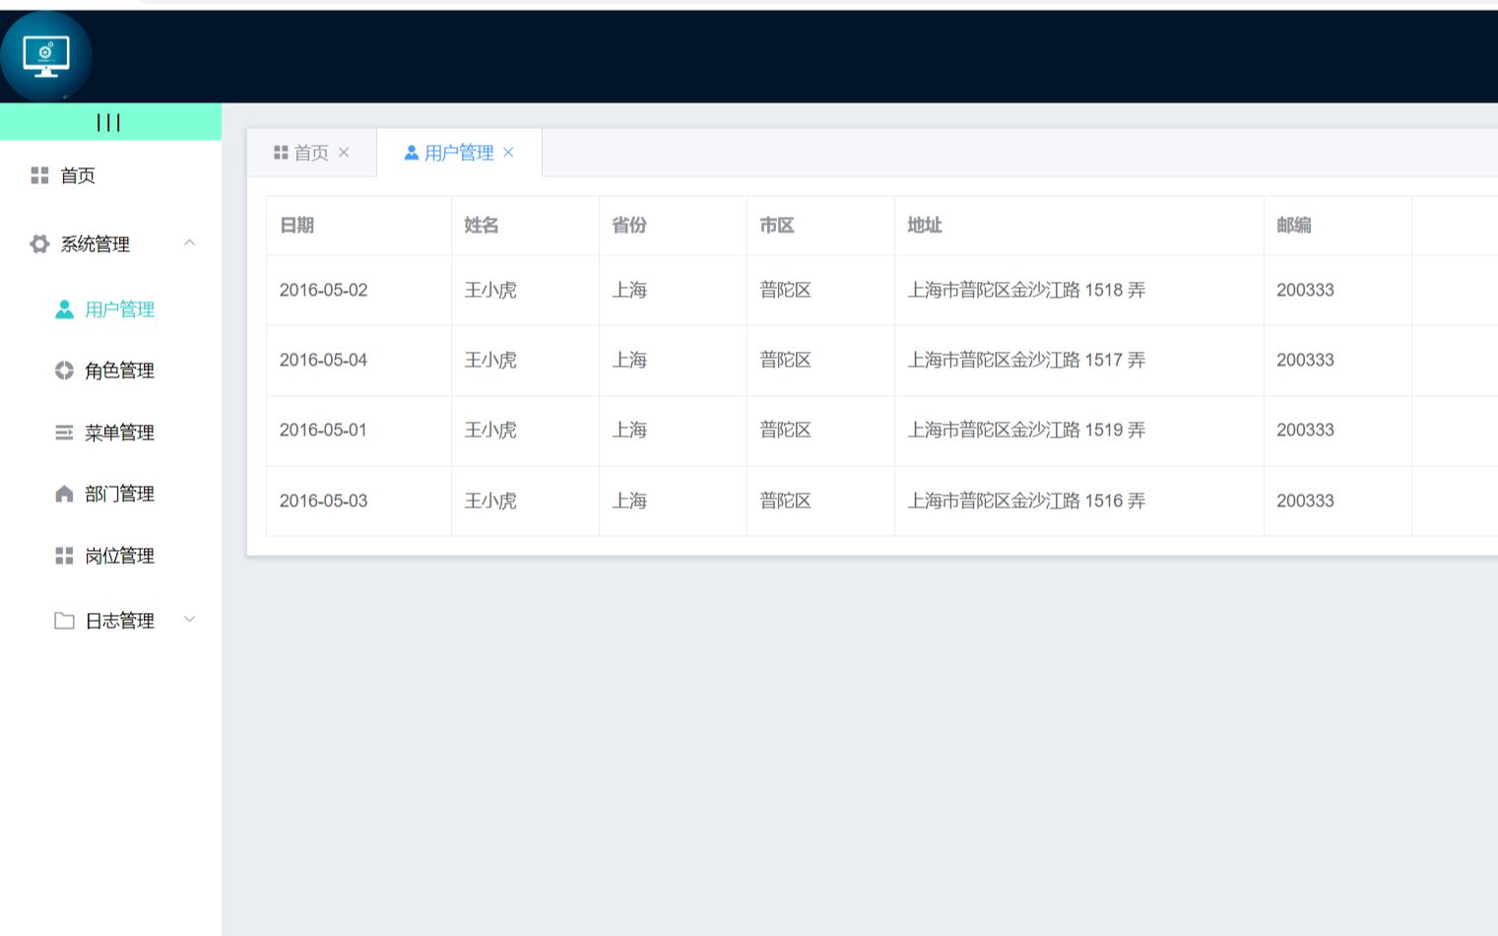Open 用户管理 in the sidebar
Screen dimensions: 1498x936
tap(120, 309)
